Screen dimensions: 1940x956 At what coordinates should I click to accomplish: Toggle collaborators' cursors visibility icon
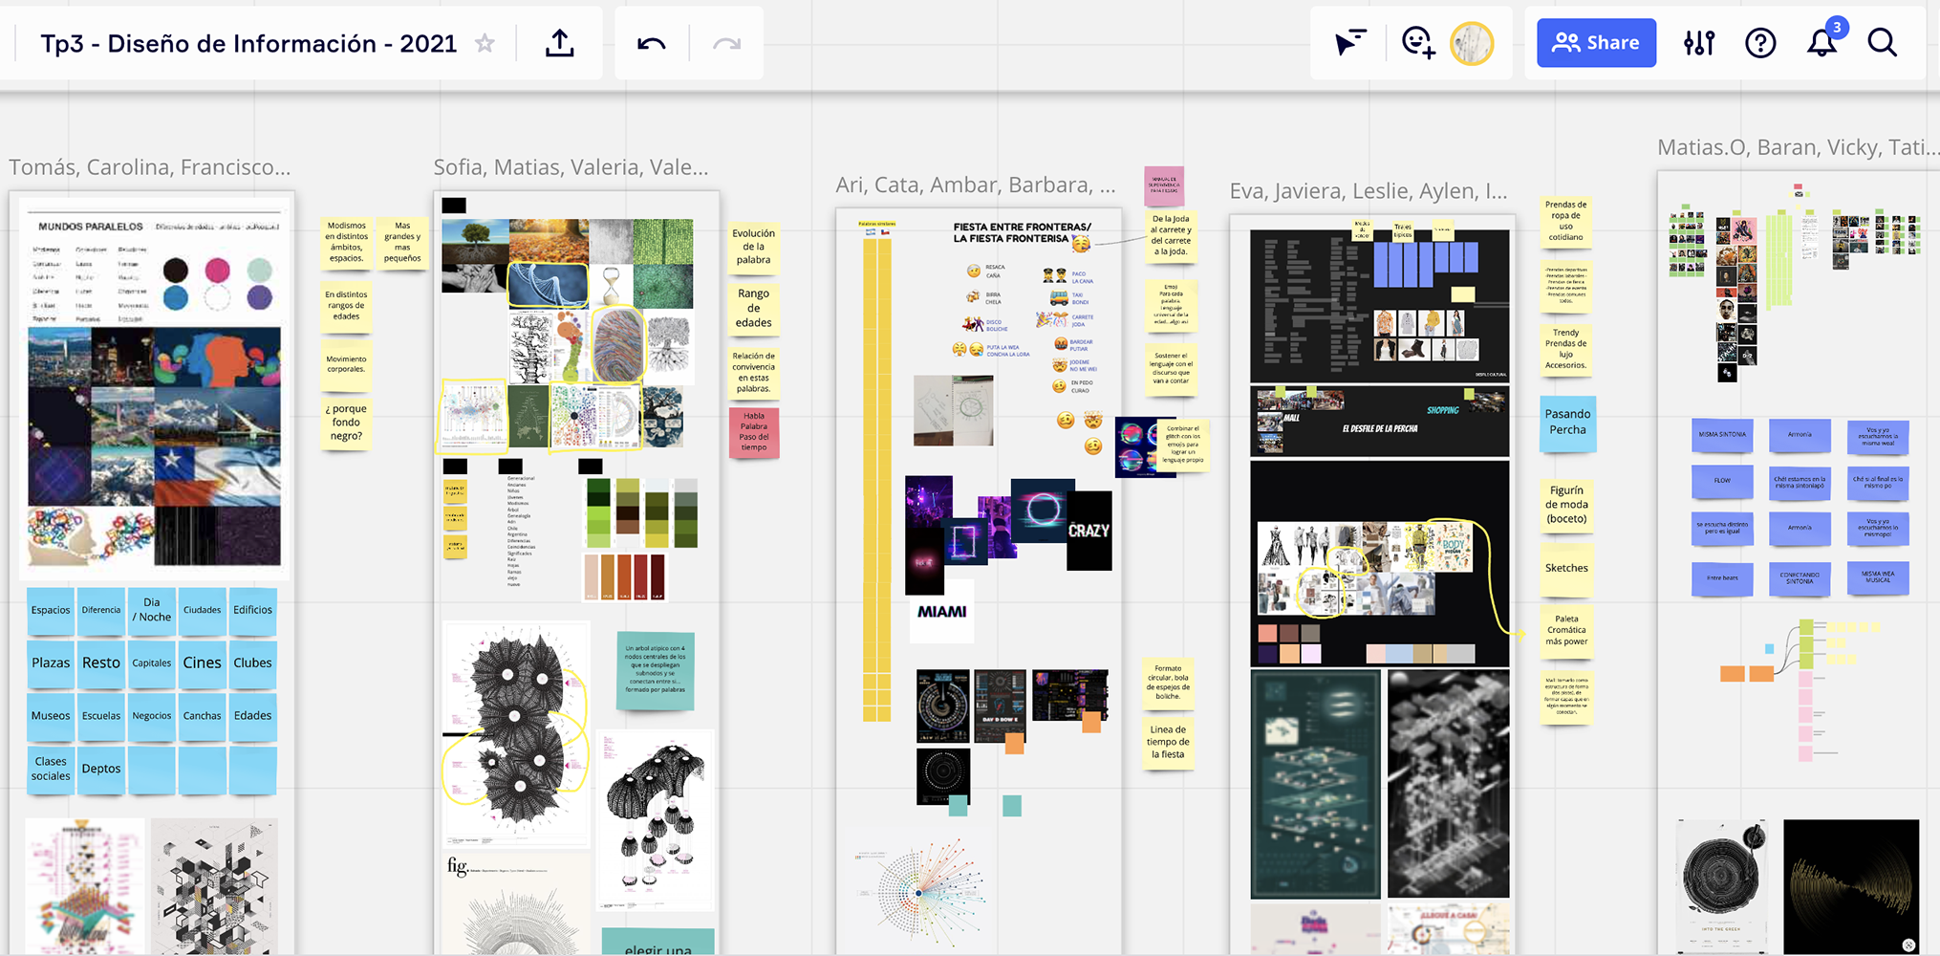1349,43
